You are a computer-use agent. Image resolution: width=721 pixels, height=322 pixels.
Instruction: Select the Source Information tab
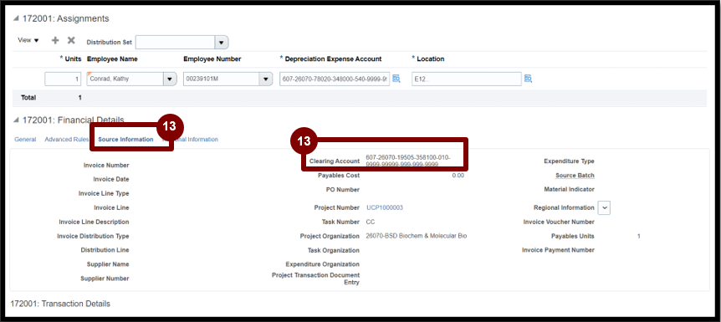point(126,140)
